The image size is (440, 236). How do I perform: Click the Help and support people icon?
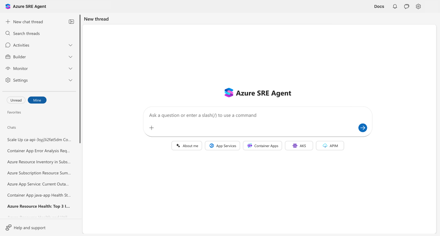(8, 228)
